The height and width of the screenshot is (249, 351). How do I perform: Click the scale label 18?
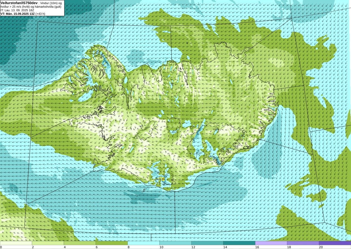pyautogui.click(x=289, y=247)
